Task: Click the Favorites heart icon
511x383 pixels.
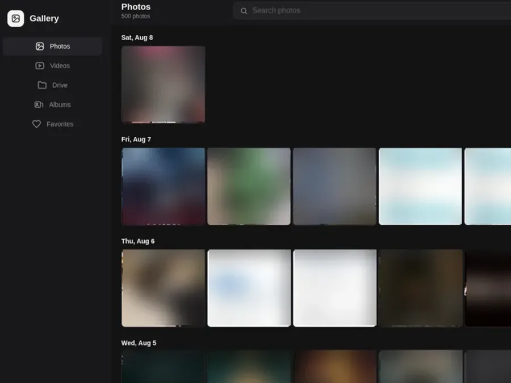Action: [x=36, y=124]
